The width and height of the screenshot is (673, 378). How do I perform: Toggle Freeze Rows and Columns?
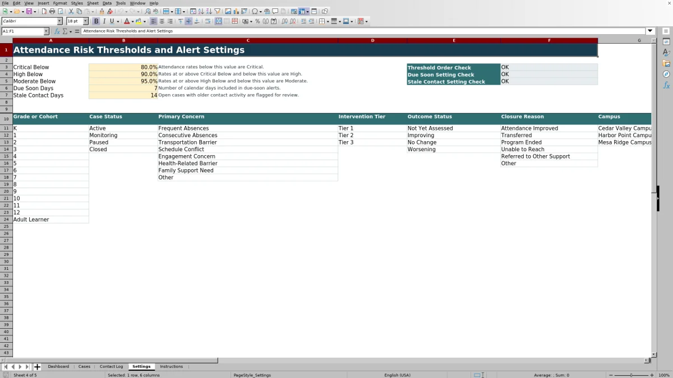click(302, 11)
